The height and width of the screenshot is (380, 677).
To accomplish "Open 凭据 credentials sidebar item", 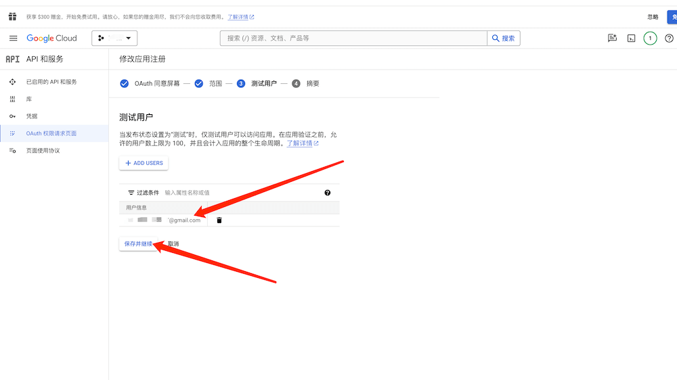I will pos(32,116).
